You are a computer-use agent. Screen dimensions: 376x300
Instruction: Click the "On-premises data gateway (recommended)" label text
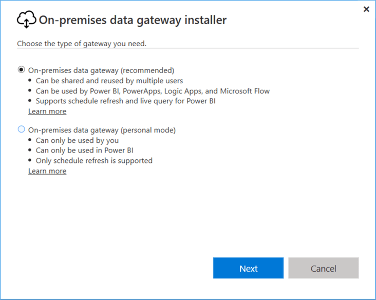tap(101, 70)
